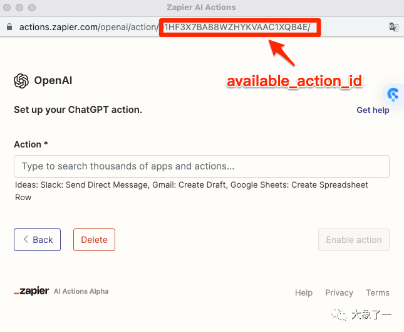Minimize the window with the yellow button
Image resolution: width=404 pixels, height=332 pixels.
(x=21, y=8)
